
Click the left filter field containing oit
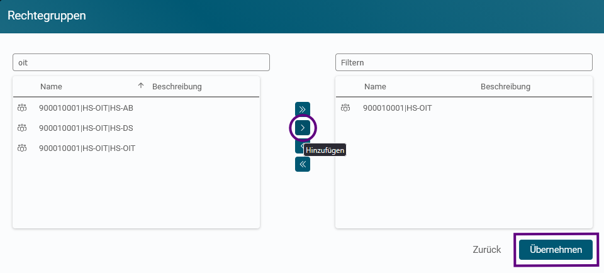[x=141, y=62]
